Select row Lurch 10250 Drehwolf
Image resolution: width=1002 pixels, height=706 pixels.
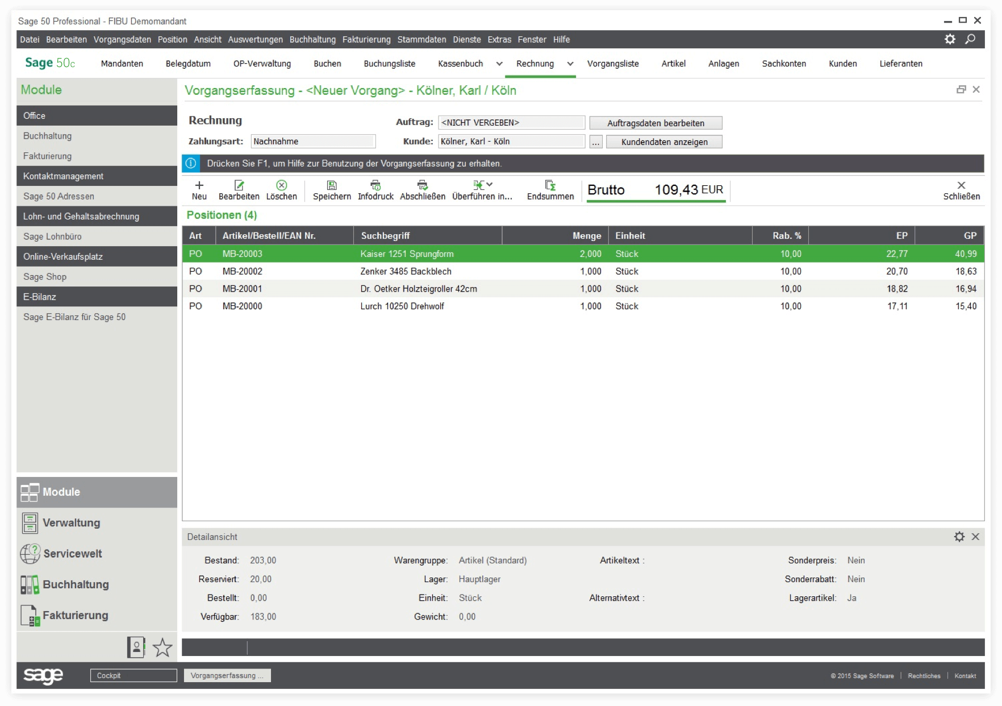click(x=583, y=306)
